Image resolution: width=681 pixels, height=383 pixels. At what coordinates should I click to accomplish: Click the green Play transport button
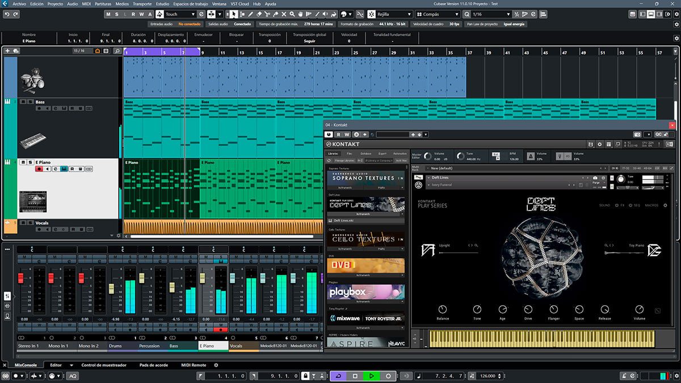click(371, 376)
